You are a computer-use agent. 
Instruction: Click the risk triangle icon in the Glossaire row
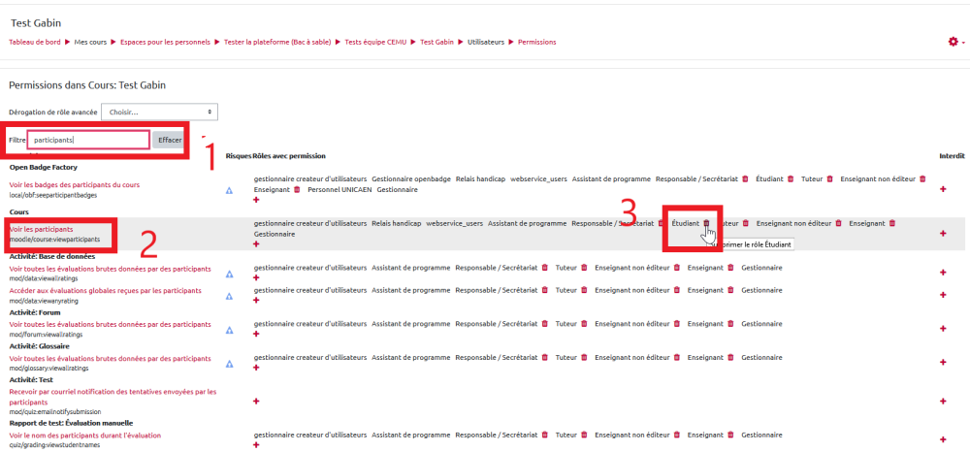tap(230, 363)
